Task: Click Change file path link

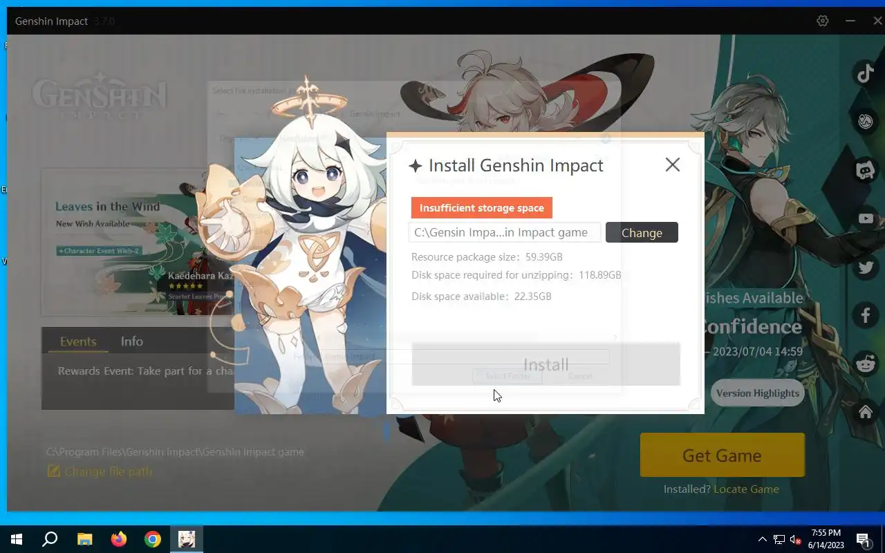Action: [x=100, y=471]
